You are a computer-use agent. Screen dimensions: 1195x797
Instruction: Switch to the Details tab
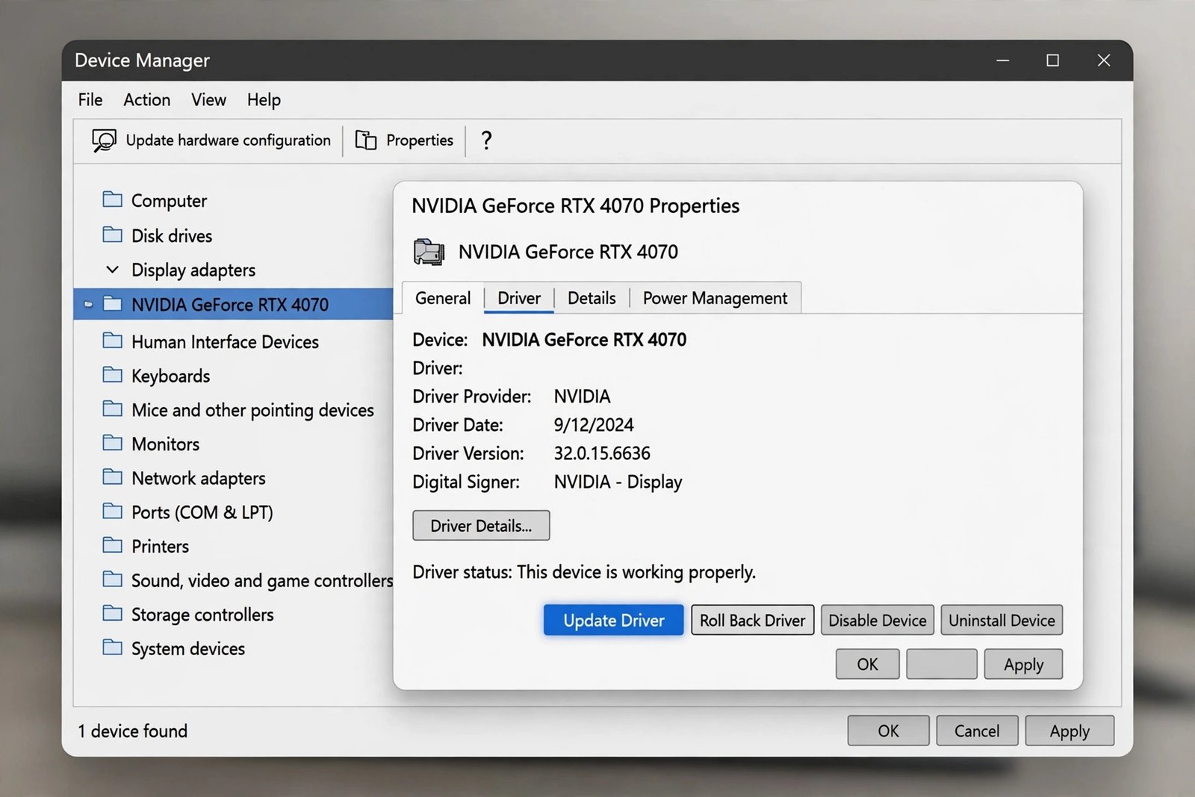click(592, 298)
